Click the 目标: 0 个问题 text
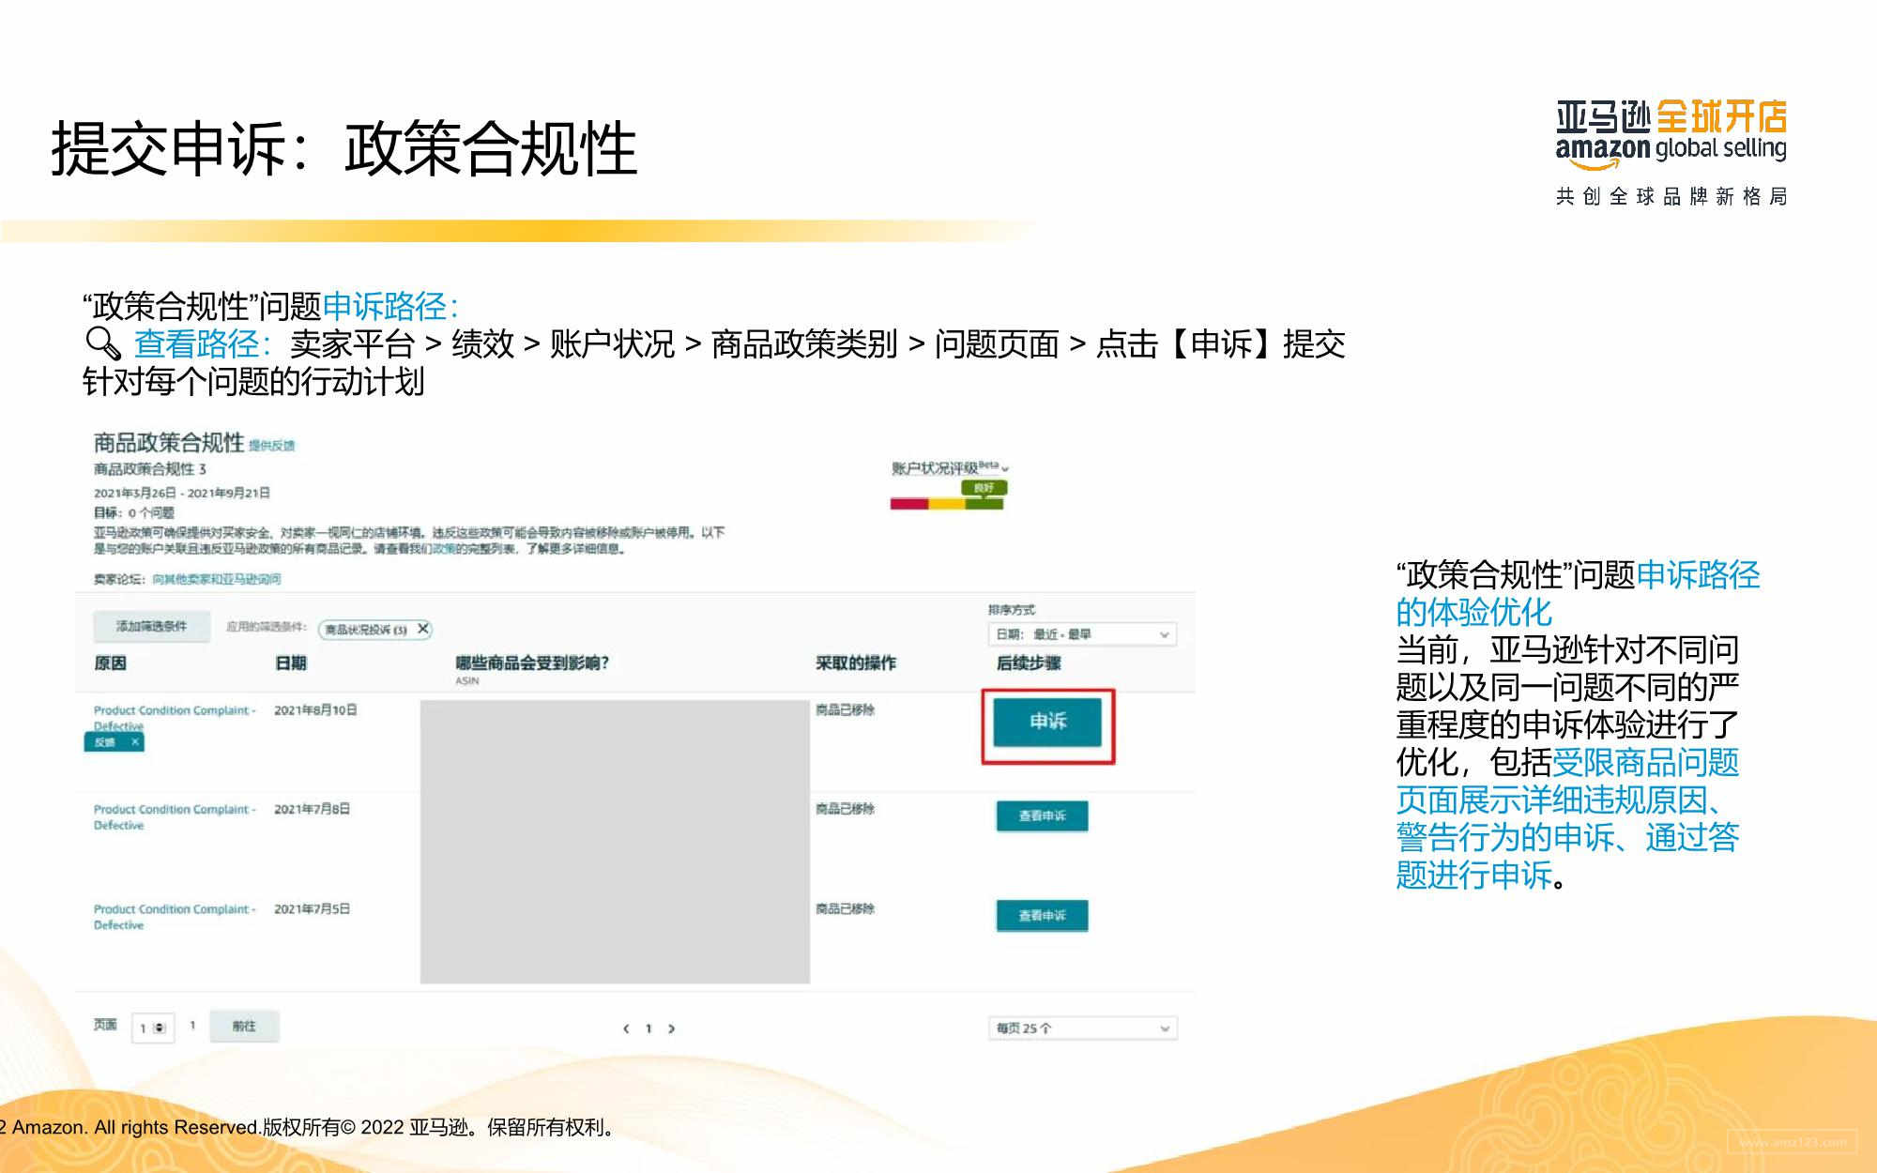 point(134,512)
